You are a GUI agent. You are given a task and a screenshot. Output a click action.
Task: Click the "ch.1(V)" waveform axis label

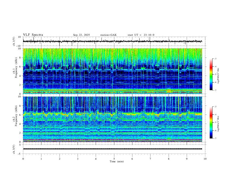(14, 41)
